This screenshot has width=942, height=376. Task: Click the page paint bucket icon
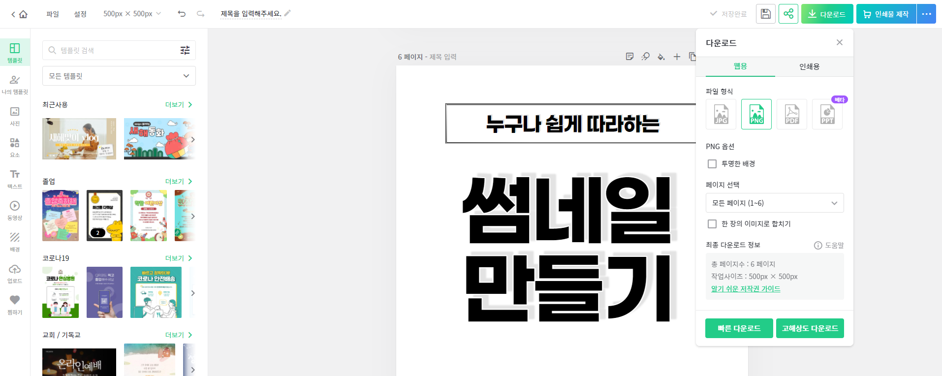[x=661, y=57]
